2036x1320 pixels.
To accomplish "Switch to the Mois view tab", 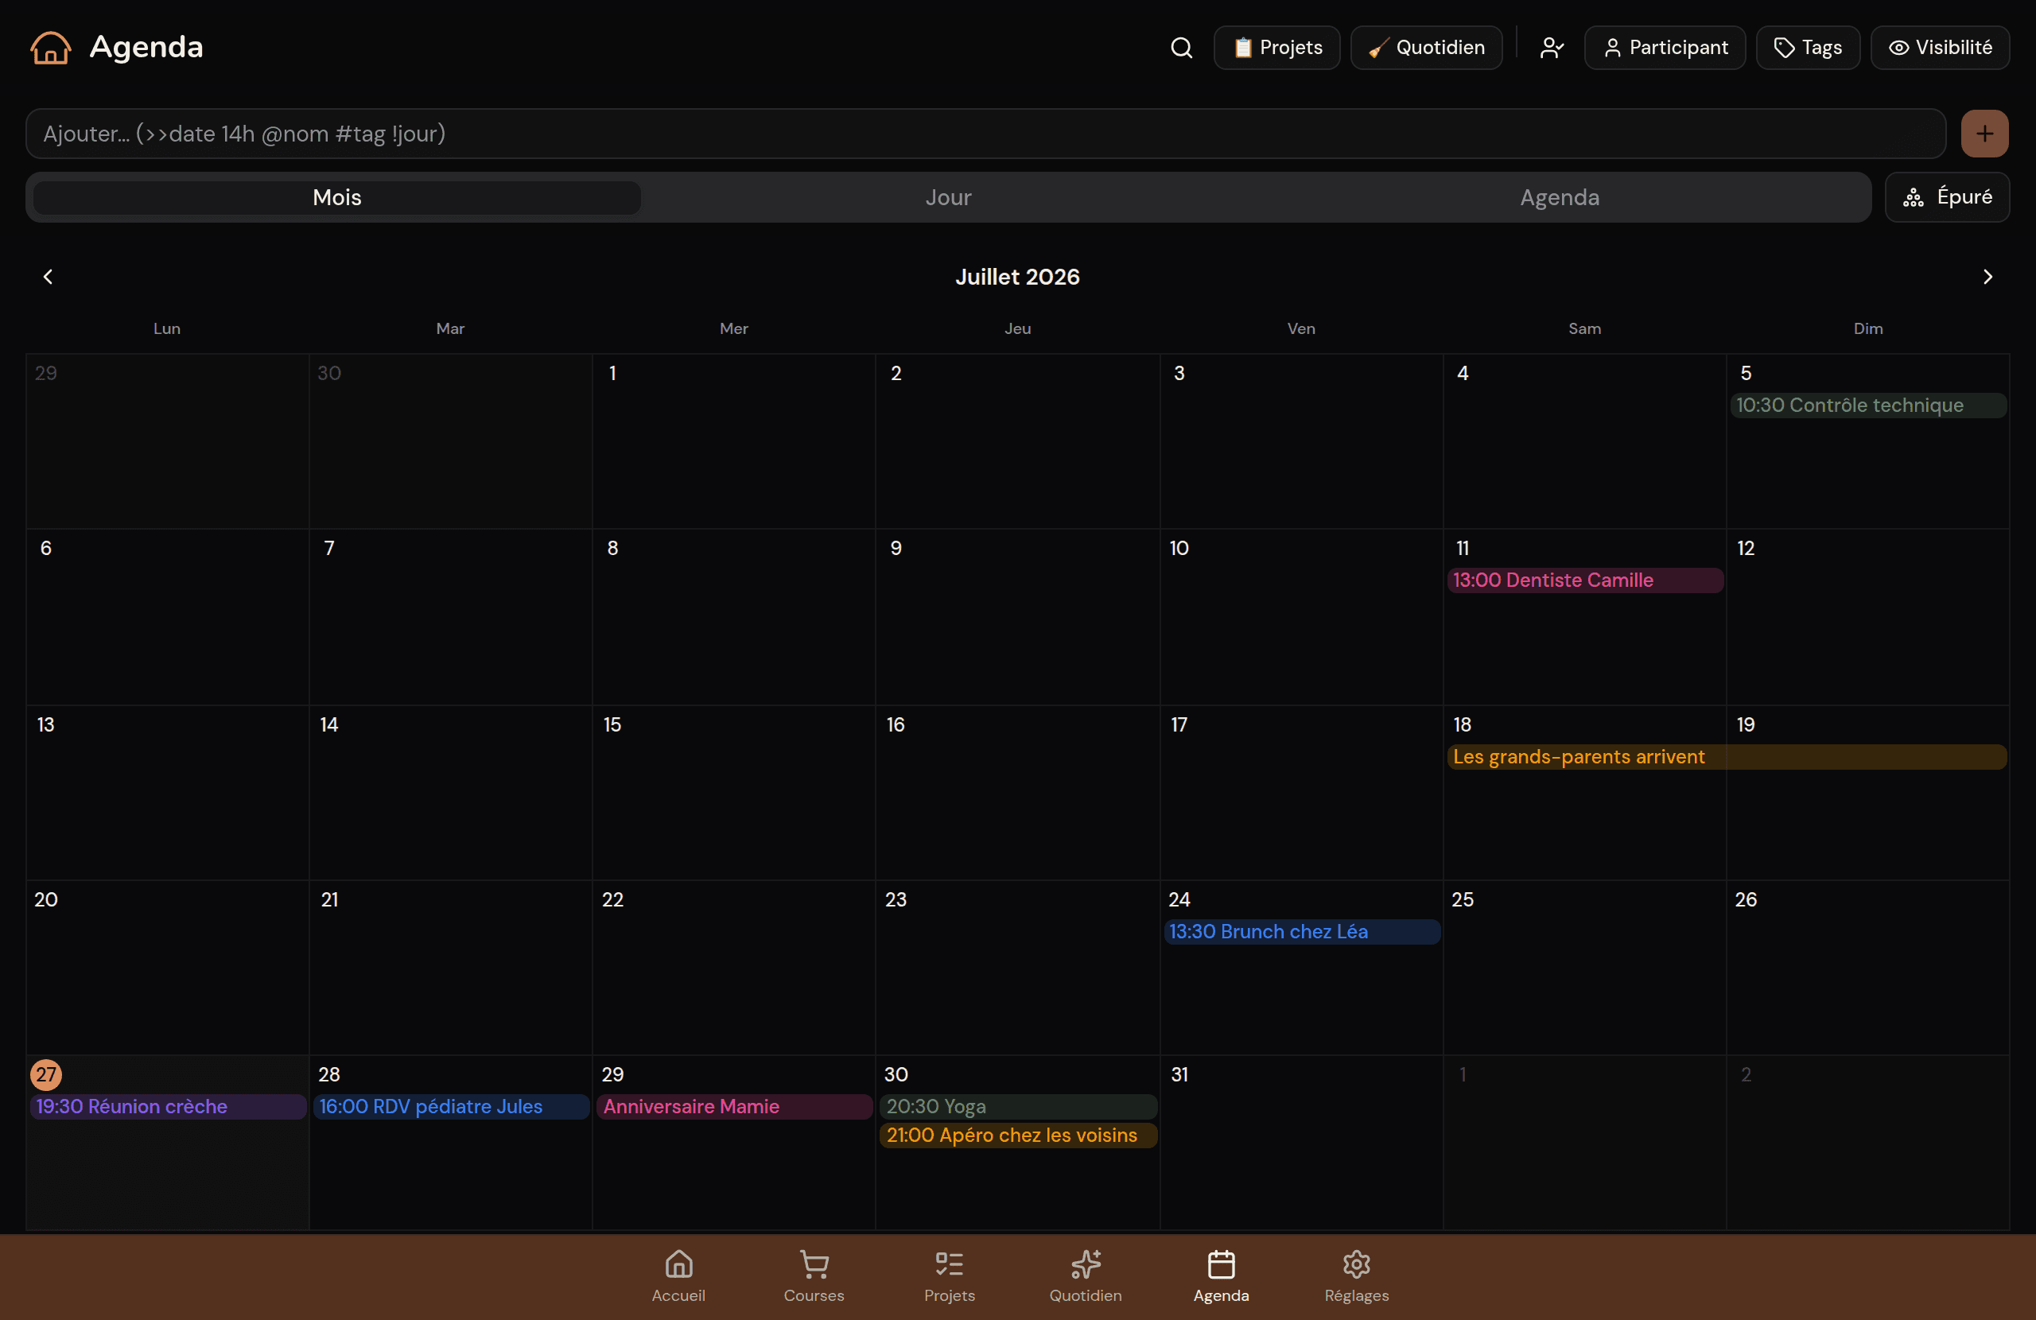I will [337, 198].
